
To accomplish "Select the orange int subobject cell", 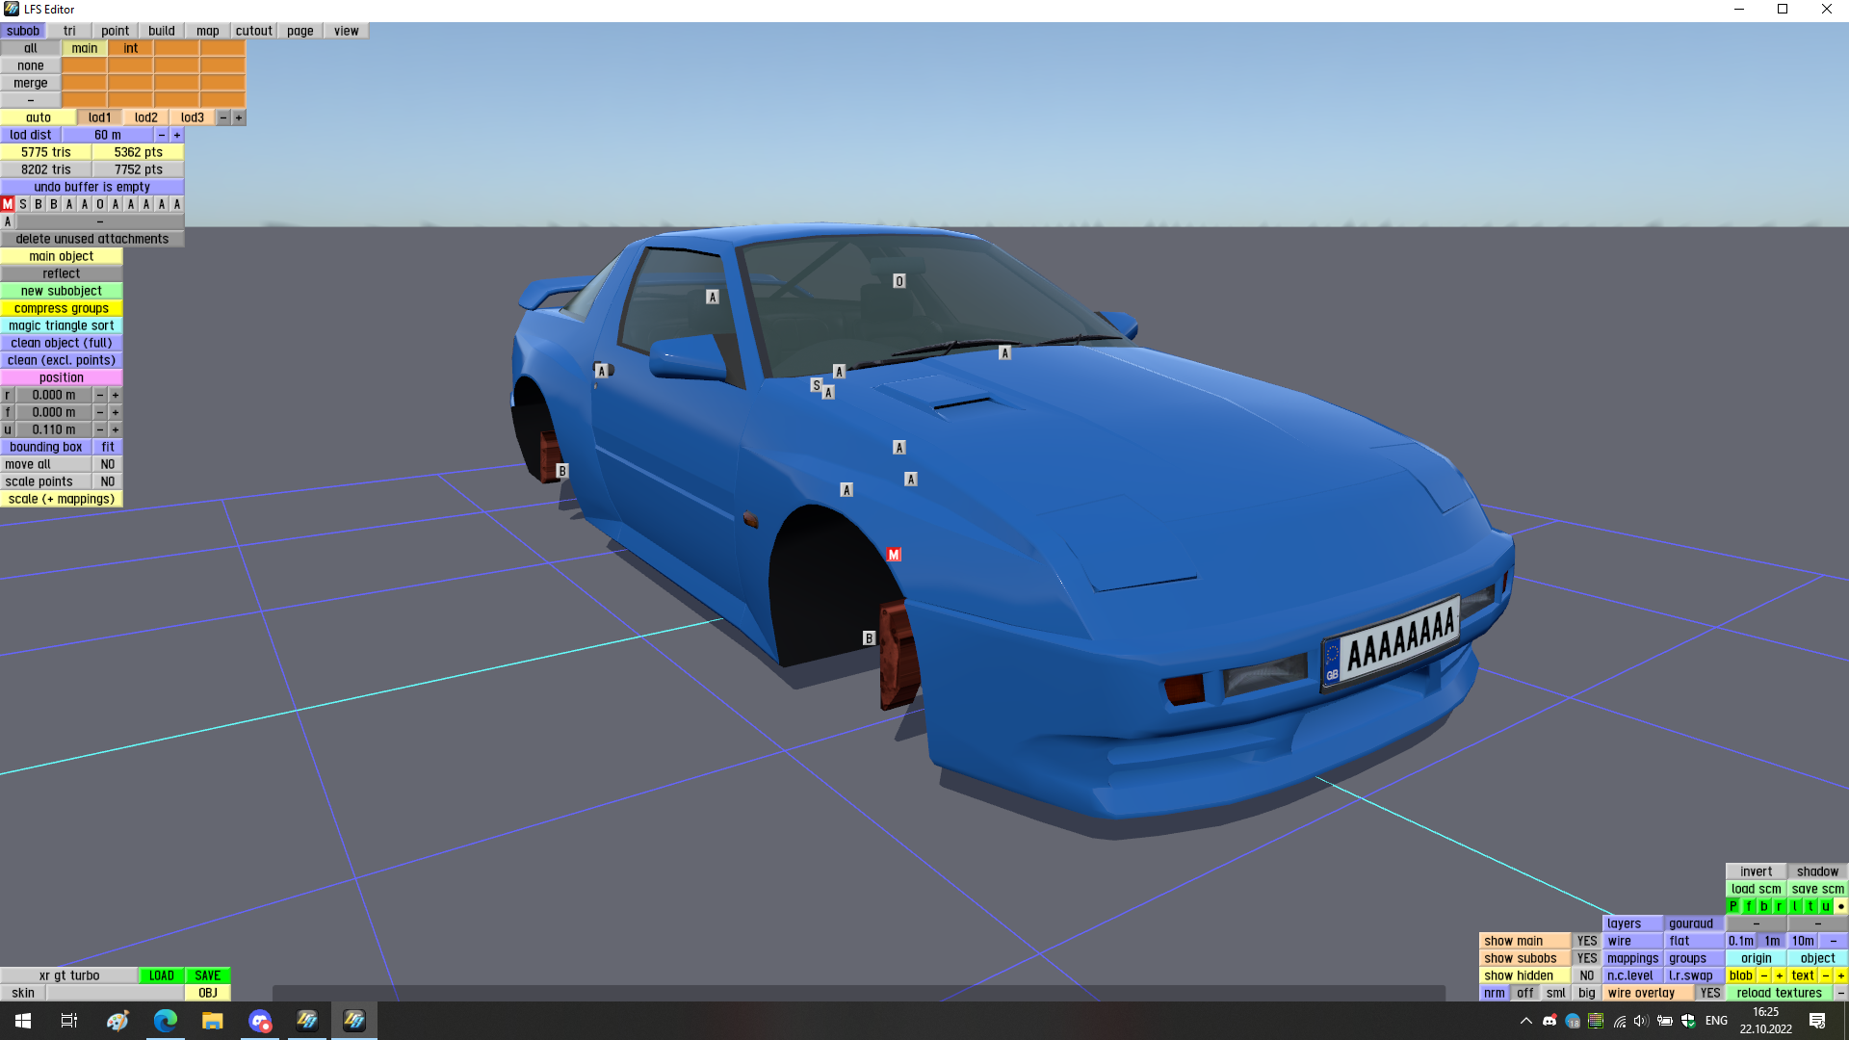I will coord(130,48).
